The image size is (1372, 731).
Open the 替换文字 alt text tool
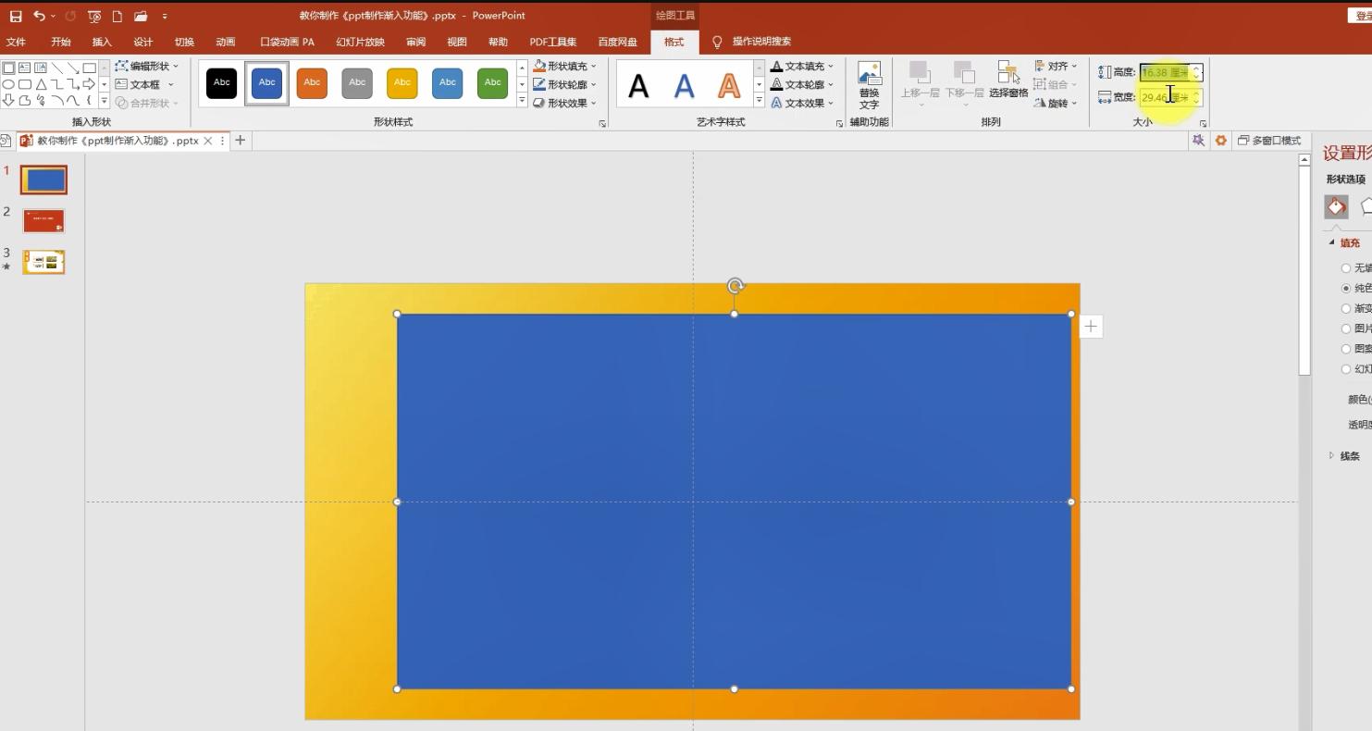[x=869, y=86]
